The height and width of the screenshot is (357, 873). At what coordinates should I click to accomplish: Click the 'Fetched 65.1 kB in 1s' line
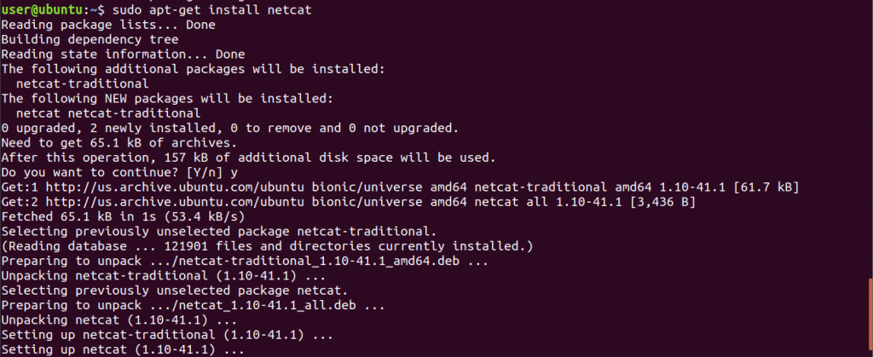tap(123, 217)
